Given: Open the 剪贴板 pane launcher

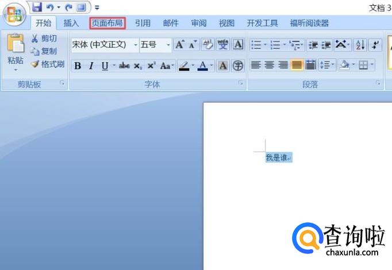Looking at the screenshot, I should (62, 83).
